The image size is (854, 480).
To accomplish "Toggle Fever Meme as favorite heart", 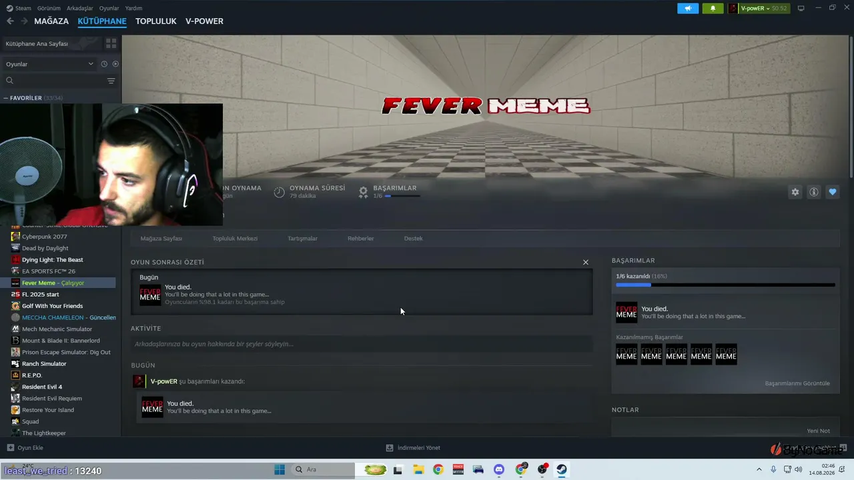I will (833, 192).
